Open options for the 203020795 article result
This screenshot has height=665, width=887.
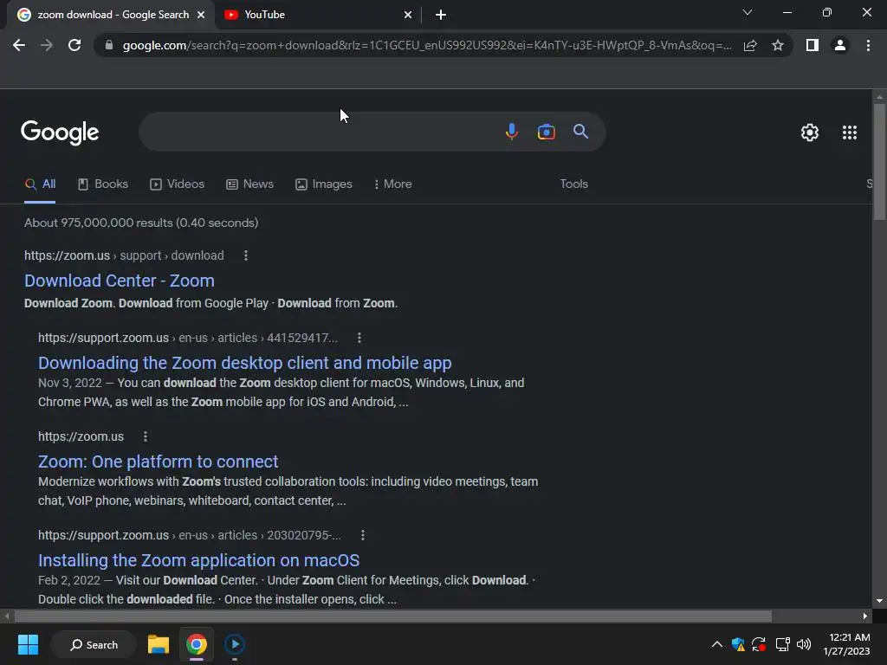coord(363,535)
